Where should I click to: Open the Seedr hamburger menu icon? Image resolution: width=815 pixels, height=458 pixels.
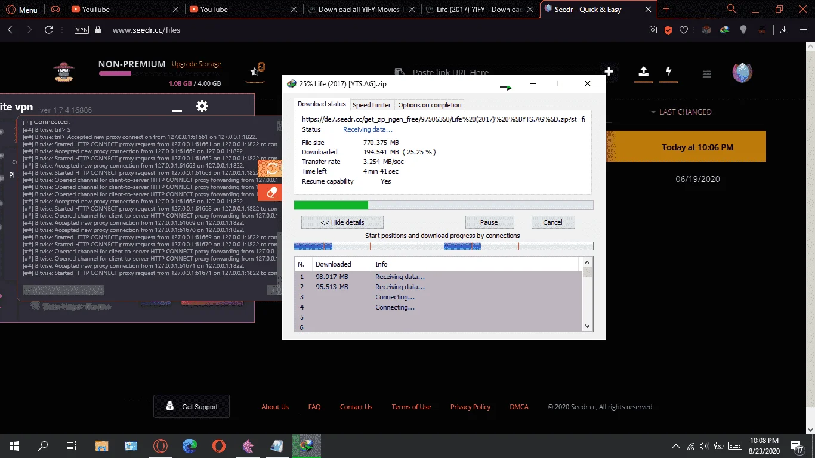pyautogui.click(x=707, y=75)
